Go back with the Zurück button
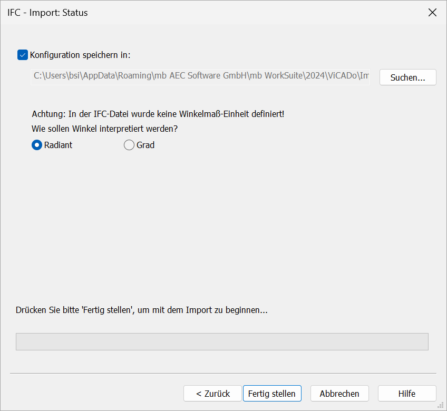Image resolution: width=447 pixels, height=411 pixels. coord(212,393)
